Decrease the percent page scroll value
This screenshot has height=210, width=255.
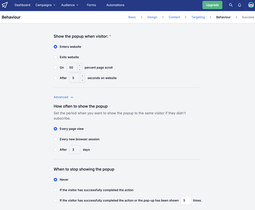79,70
